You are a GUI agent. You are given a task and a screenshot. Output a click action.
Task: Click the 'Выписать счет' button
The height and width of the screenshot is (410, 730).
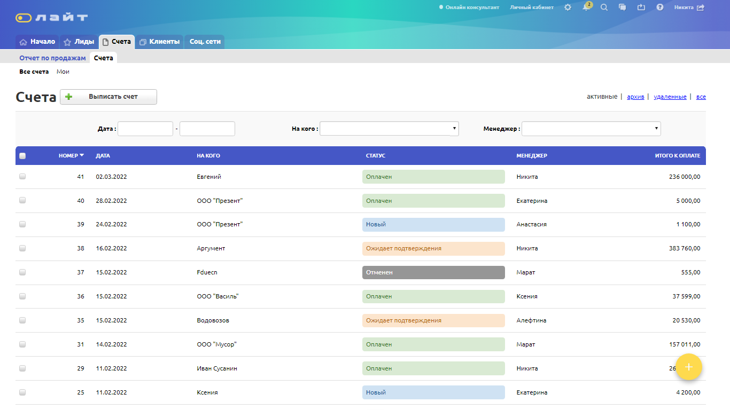pyautogui.click(x=108, y=97)
